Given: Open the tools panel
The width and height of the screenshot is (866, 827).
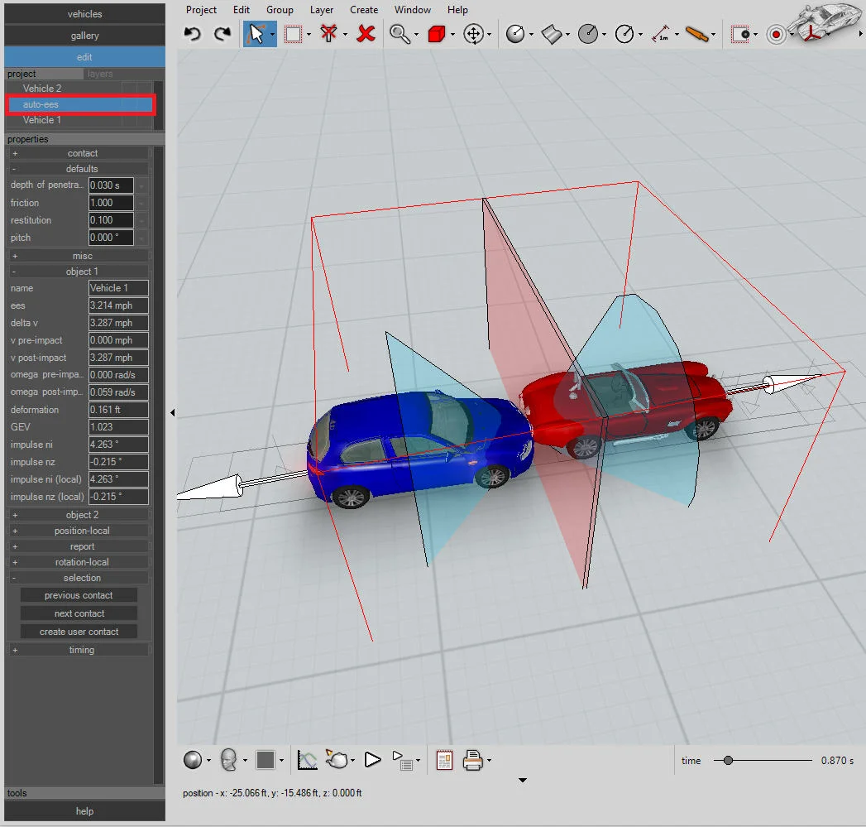Looking at the screenshot, I should point(84,793).
